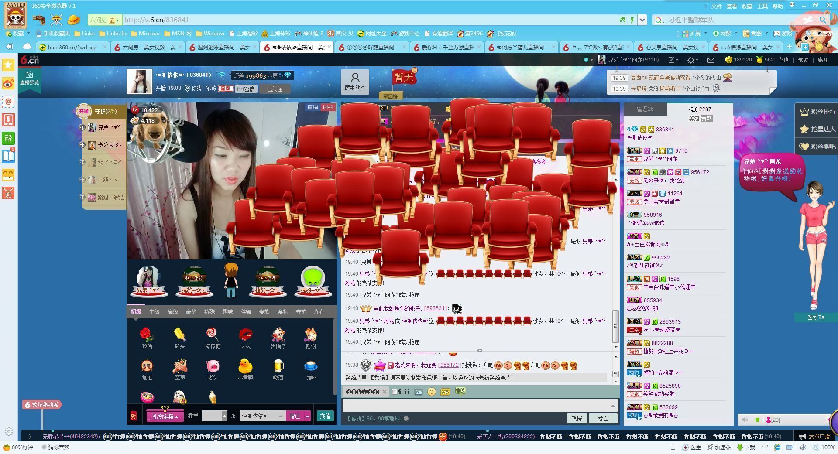Mute the voice chat speaker icon

[745, 420]
